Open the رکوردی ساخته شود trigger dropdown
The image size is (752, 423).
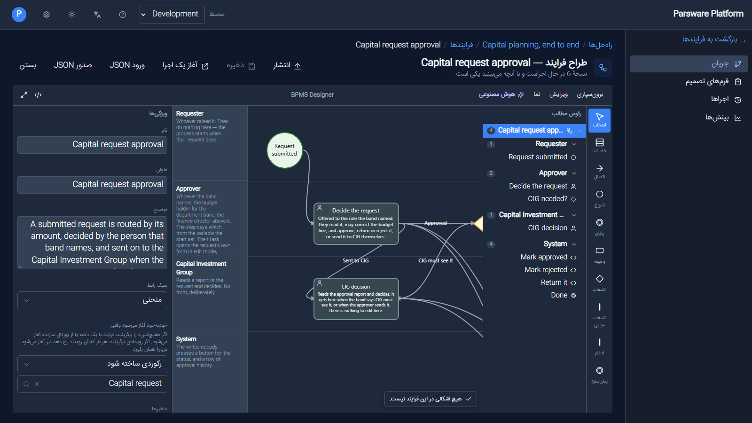pyautogui.click(x=92, y=364)
